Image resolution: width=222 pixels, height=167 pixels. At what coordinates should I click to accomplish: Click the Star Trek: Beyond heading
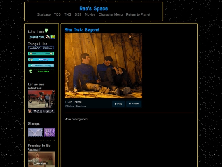(x=82, y=30)
